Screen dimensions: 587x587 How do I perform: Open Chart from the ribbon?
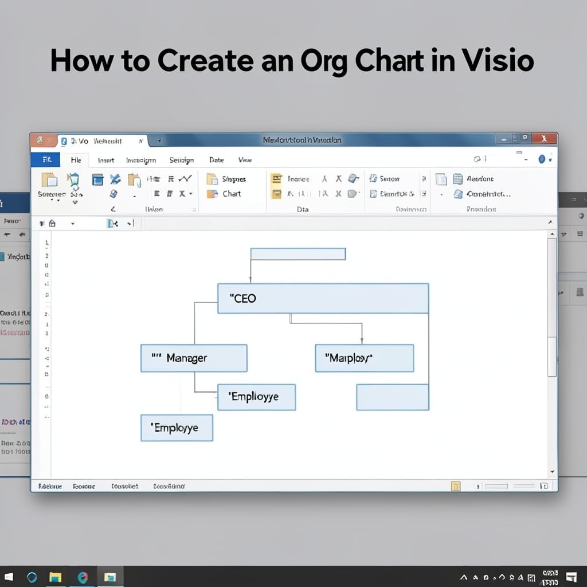[x=224, y=194]
